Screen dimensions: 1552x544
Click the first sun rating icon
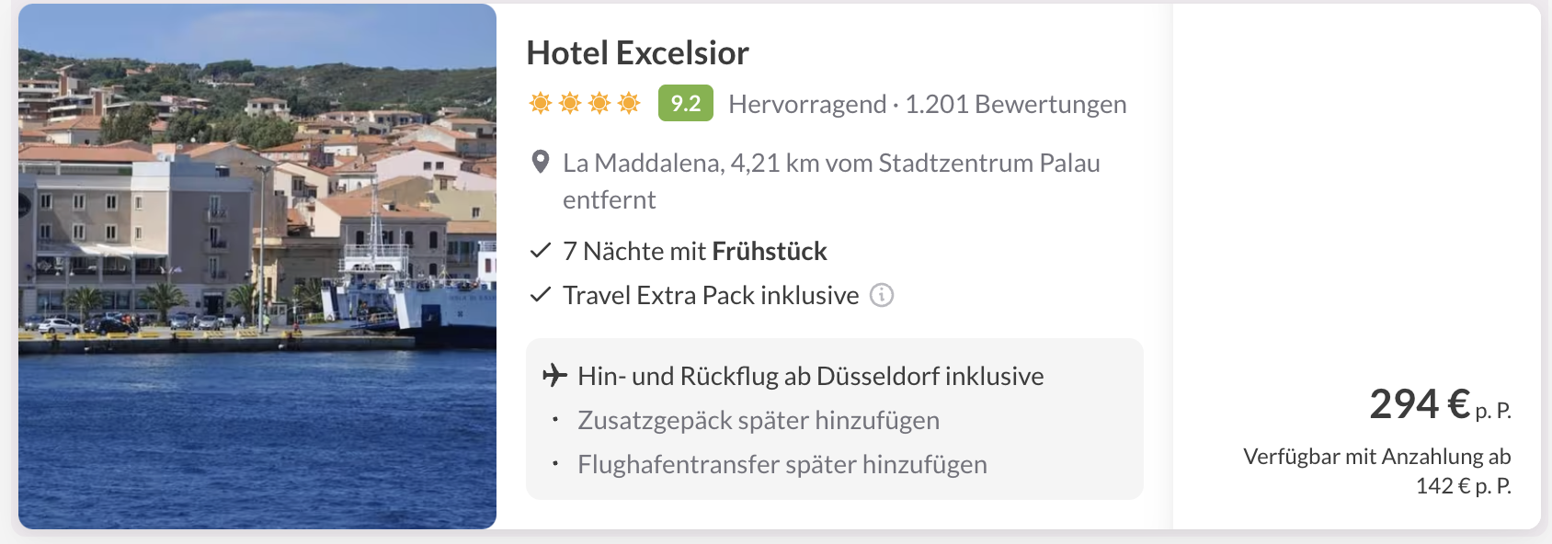coord(540,103)
